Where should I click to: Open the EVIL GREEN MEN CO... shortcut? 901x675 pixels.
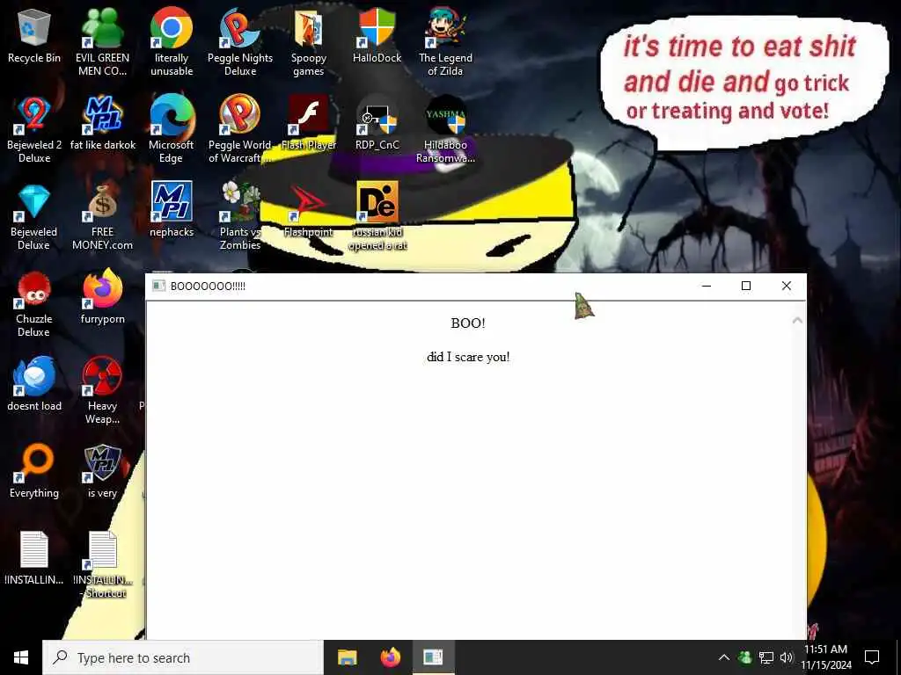(102, 43)
